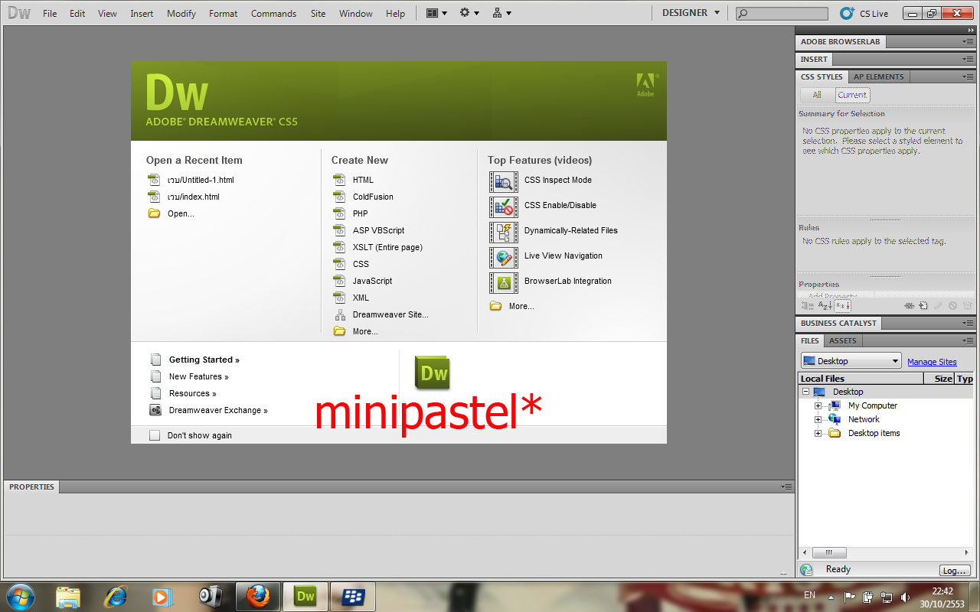Click the Desktop items folder icon

(x=835, y=433)
